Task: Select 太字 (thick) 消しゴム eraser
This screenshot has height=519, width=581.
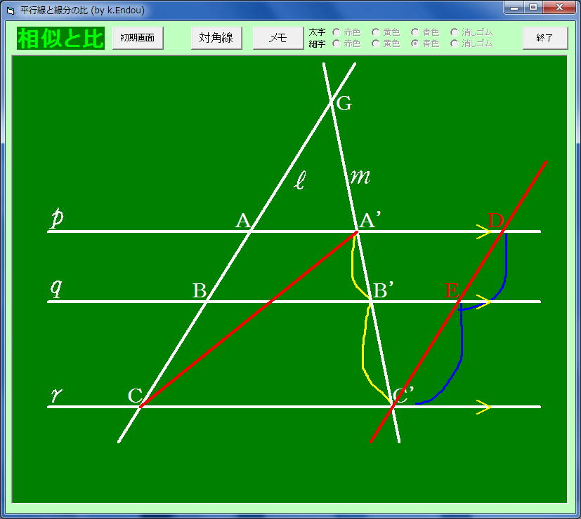Action: (x=471, y=32)
